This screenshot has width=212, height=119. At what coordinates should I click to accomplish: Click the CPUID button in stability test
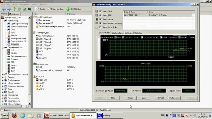[161, 98]
